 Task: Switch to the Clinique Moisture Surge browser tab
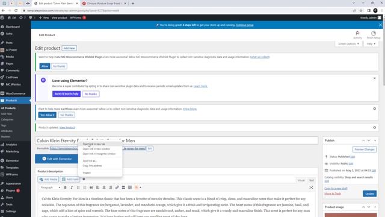[x=104, y=4]
